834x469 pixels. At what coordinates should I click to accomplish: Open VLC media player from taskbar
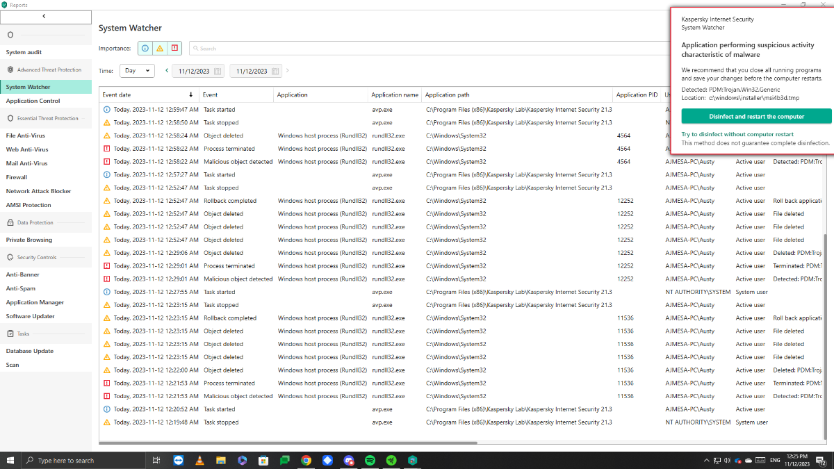click(199, 461)
